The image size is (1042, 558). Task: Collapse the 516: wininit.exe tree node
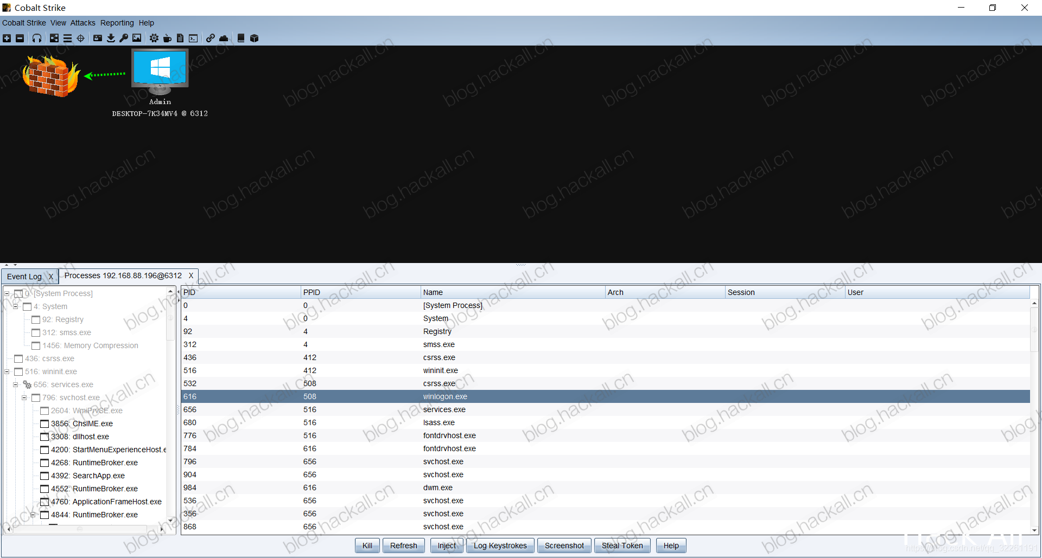click(x=7, y=371)
